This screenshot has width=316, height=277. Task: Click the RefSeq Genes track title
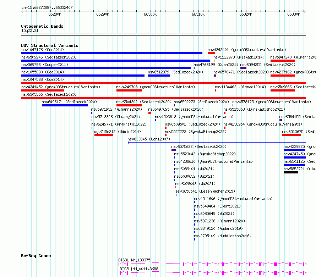click(36, 256)
